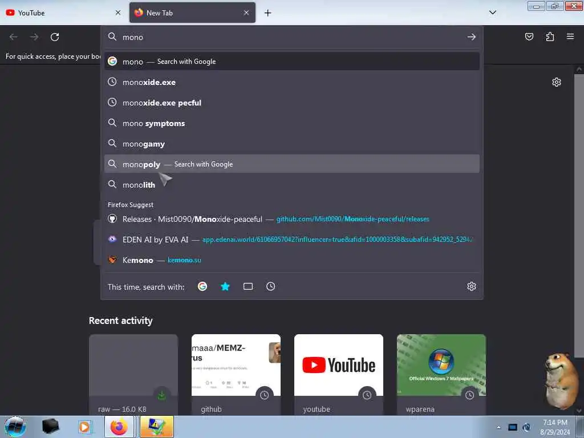Search with Google one-off engine icon

point(202,286)
